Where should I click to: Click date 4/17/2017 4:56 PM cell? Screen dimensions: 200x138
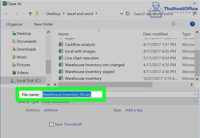pos(159,72)
